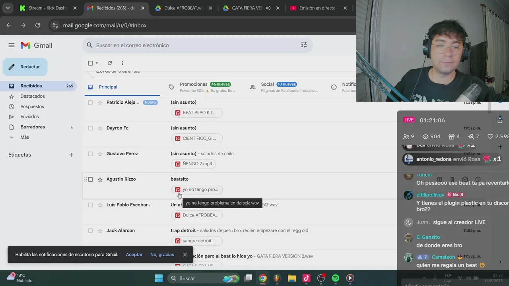This screenshot has width=509, height=286.
Task: Click the Redactar compose button
Action: point(25,67)
